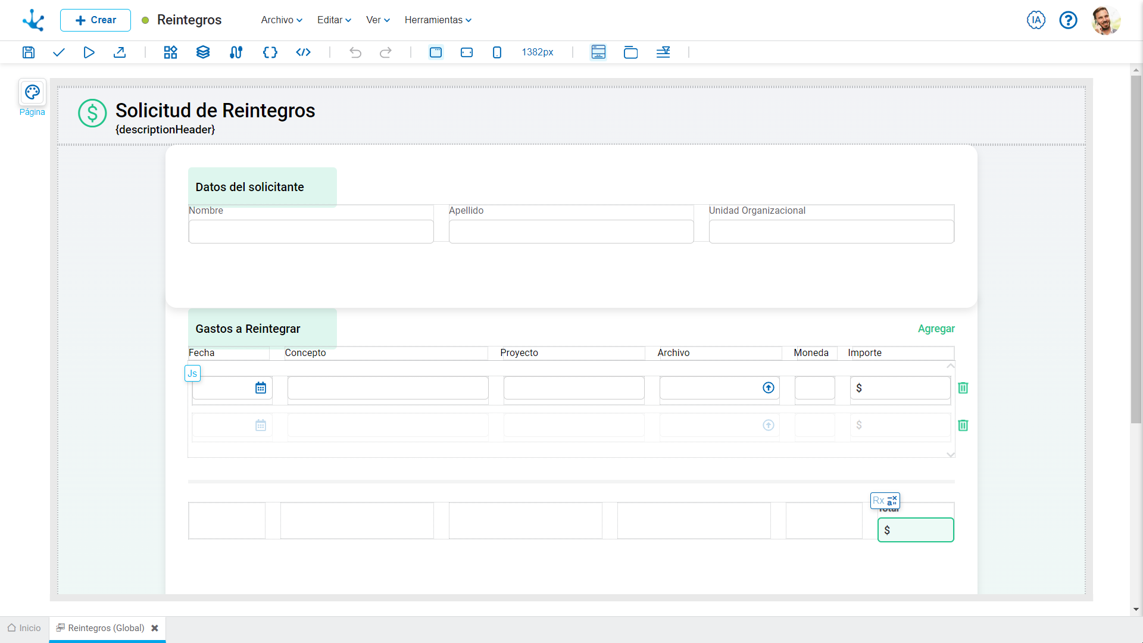Click the Crear button
Image resolution: width=1143 pixels, height=643 pixels.
[95, 20]
